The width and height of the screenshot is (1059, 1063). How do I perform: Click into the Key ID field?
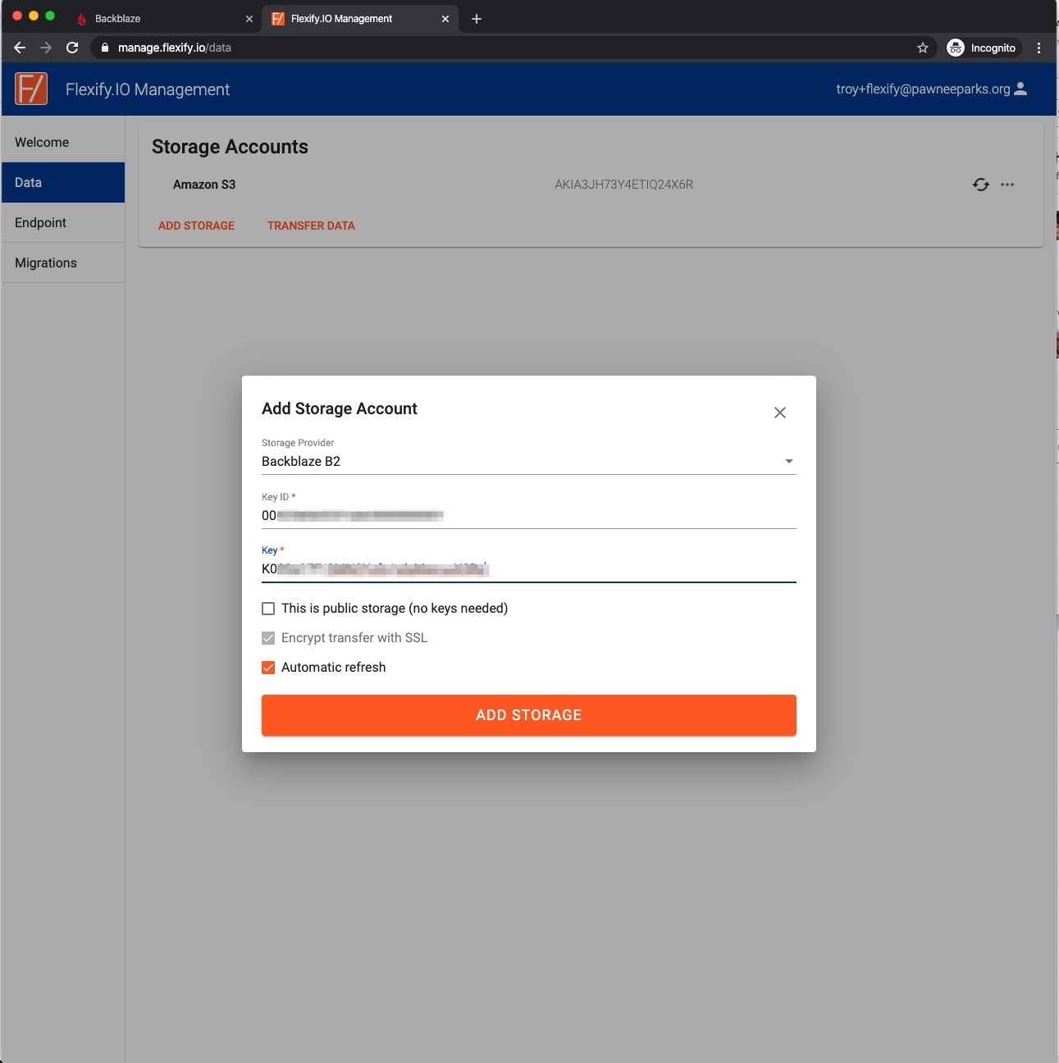pos(529,515)
